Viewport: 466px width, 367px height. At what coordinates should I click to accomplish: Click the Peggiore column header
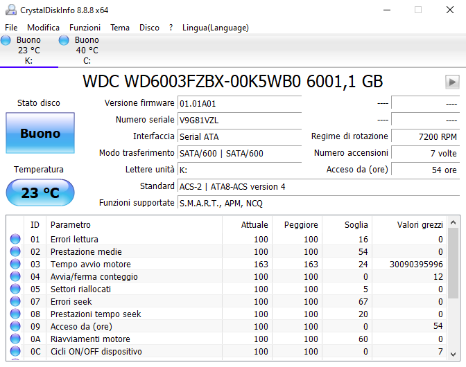297,224
